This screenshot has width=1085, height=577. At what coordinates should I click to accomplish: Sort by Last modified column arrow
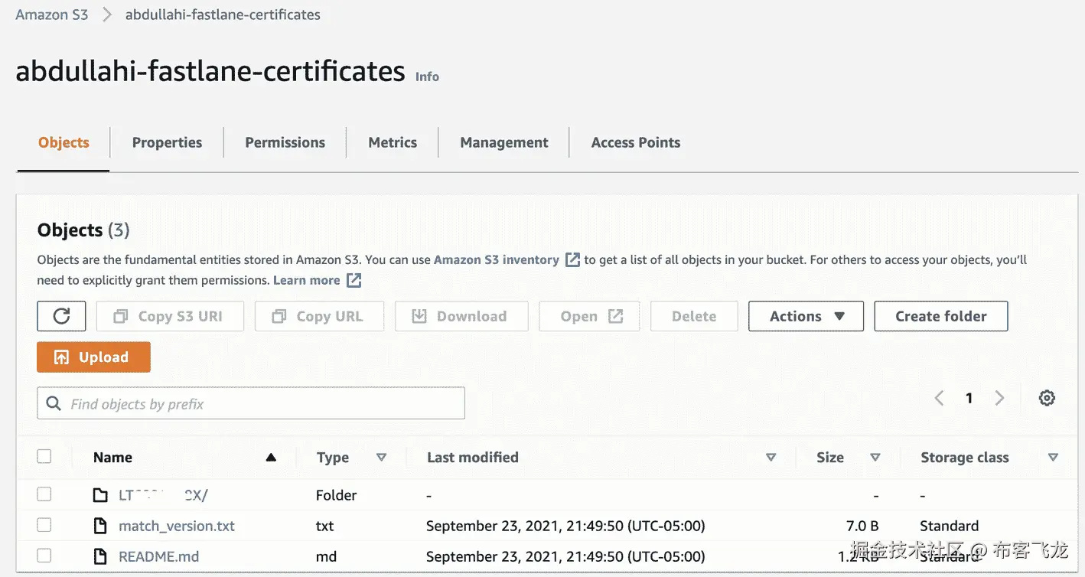coord(771,458)
